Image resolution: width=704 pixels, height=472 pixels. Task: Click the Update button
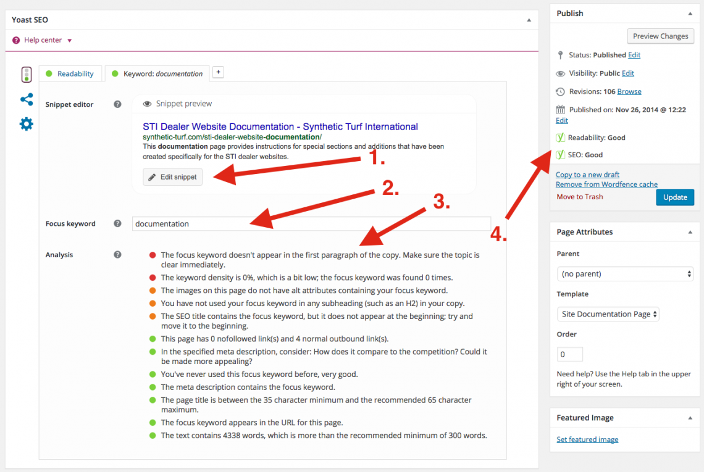(x=675, y=197)
